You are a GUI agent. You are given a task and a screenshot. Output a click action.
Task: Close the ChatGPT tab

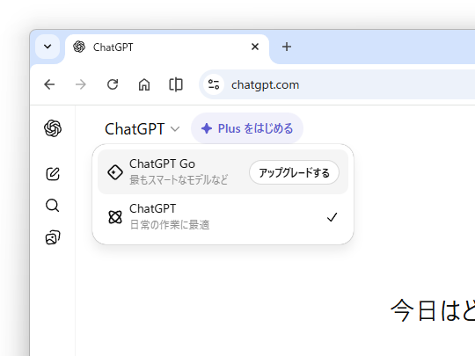click(255, 47)
